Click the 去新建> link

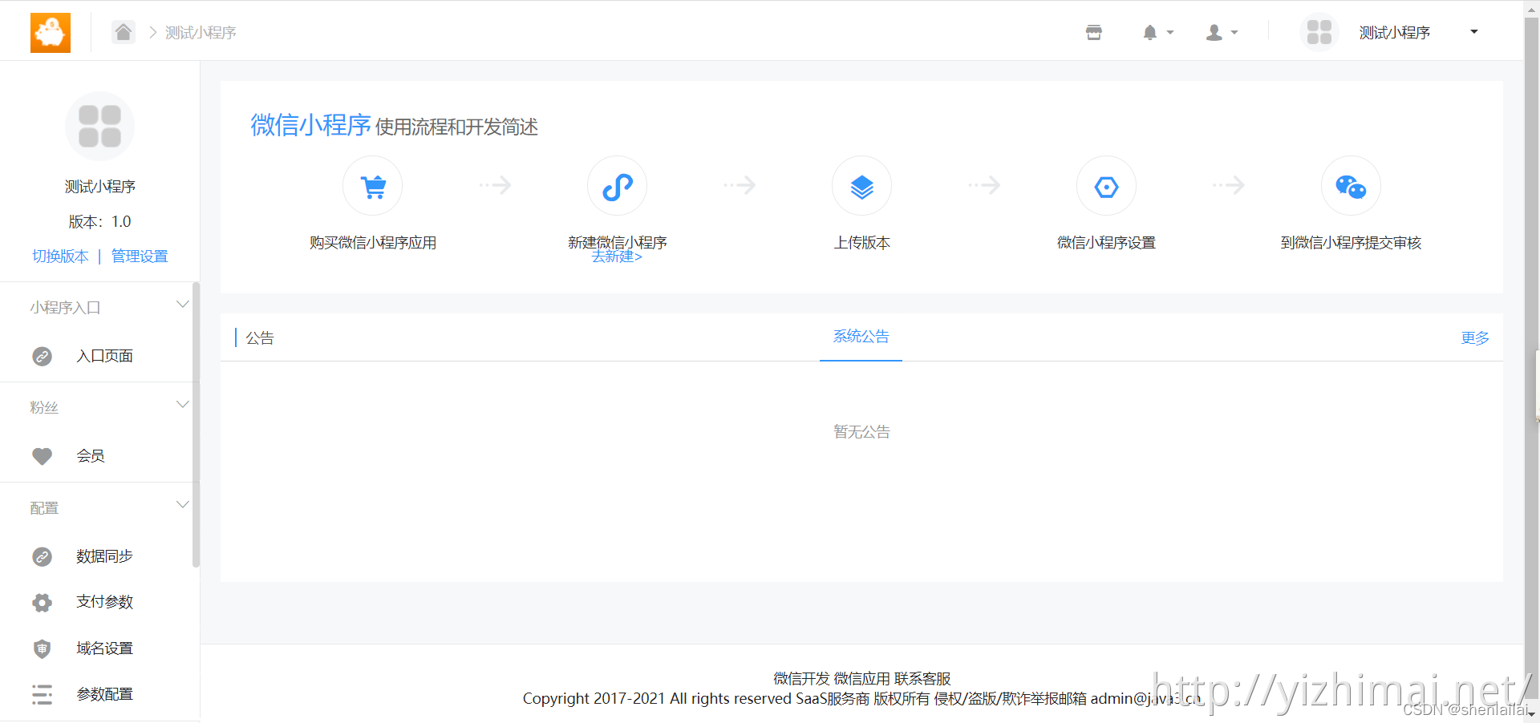(616, 256)
